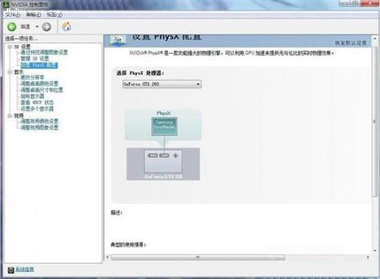Select 查看 HDCP 状态 in tree
The height and width of the screenshot is (279, 380).
(x=37, y=103)
